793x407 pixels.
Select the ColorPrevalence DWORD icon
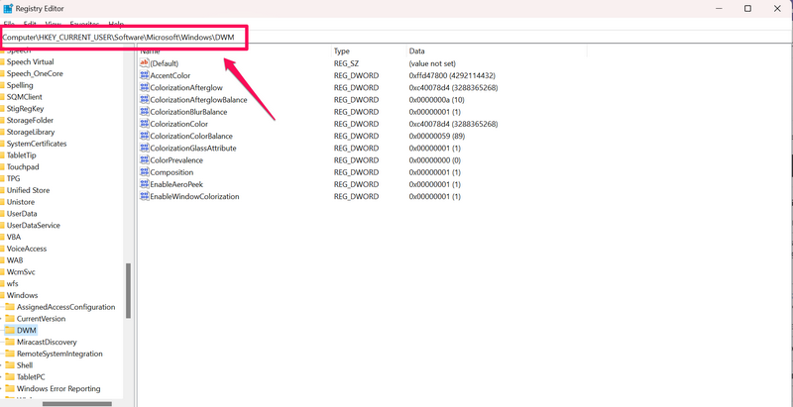pos(145,160)
